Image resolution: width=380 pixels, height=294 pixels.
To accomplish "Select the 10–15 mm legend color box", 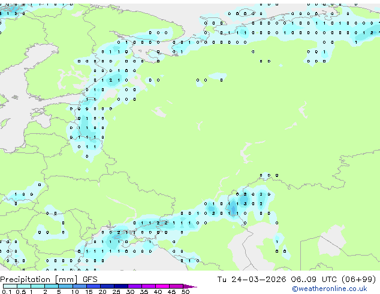I will coord(80,286).
